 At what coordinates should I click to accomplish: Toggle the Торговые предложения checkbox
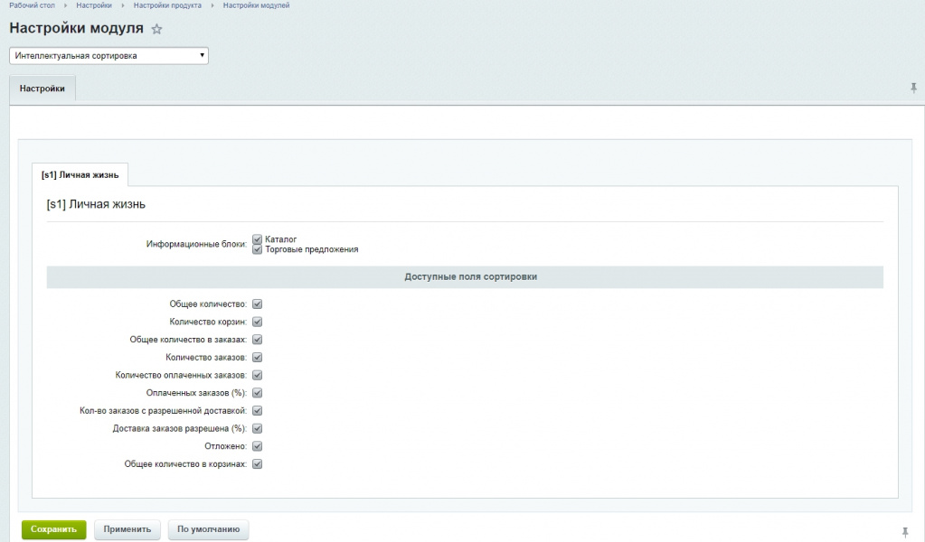(258, 249)
